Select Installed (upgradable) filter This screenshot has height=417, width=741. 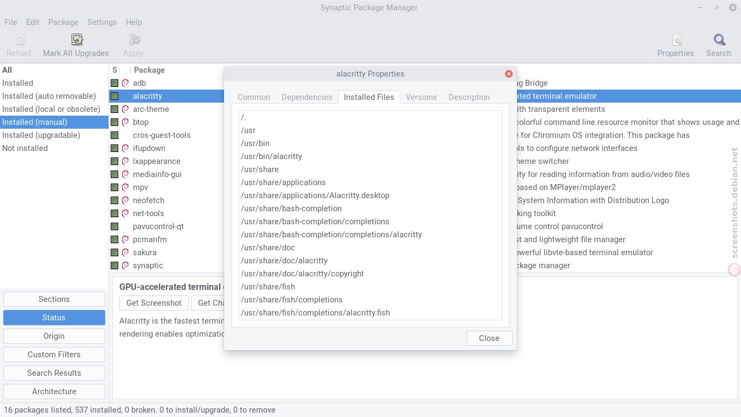click(x=54, y=135)
